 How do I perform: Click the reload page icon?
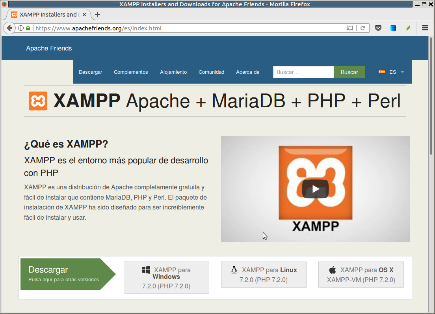(362, 28)
